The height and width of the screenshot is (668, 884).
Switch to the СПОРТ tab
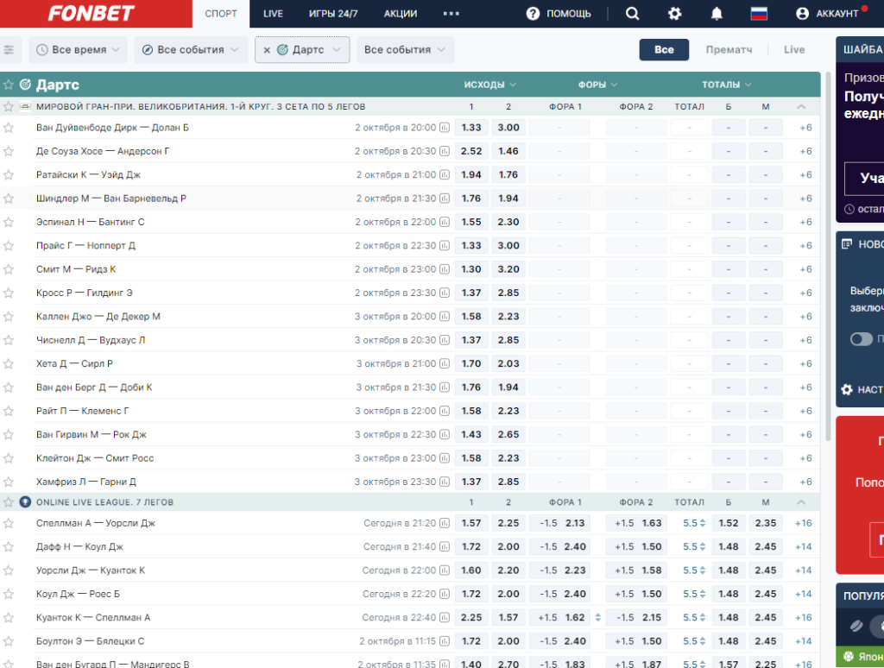point(221,14)
